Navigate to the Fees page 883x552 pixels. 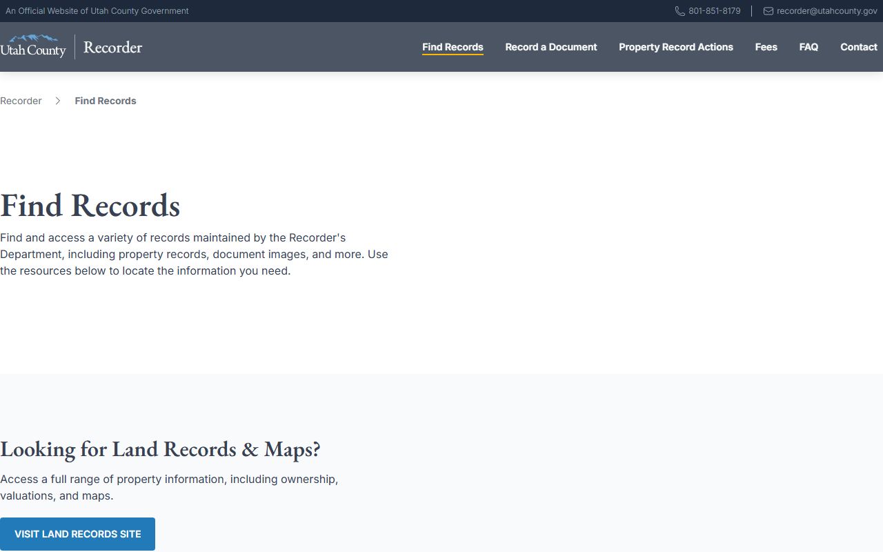(x=766, y=47)
